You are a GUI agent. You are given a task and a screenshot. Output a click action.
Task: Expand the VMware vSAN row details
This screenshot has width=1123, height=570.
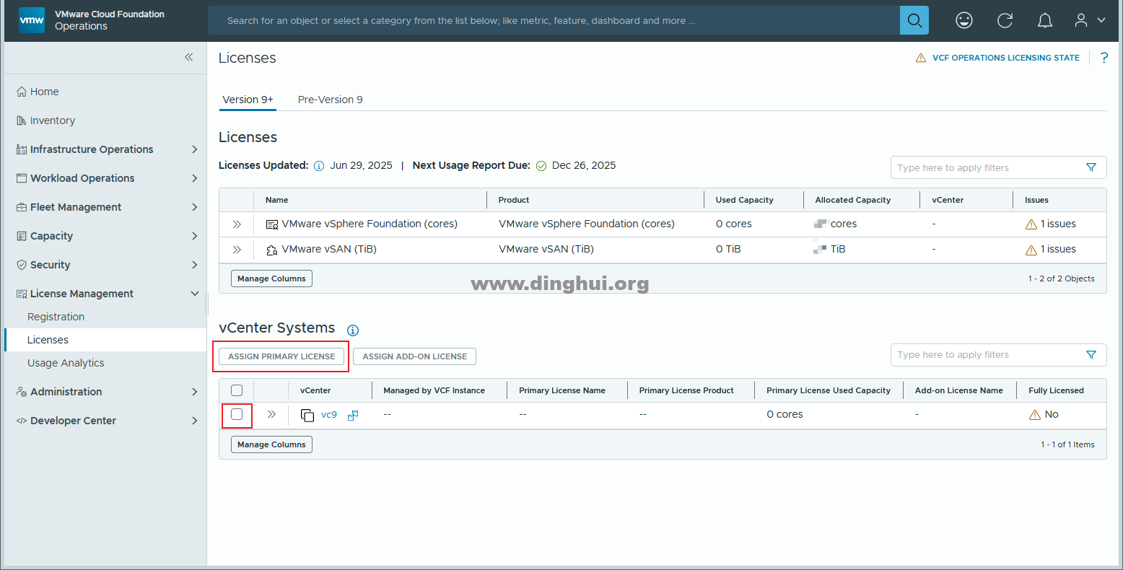[x=237, y=250]
